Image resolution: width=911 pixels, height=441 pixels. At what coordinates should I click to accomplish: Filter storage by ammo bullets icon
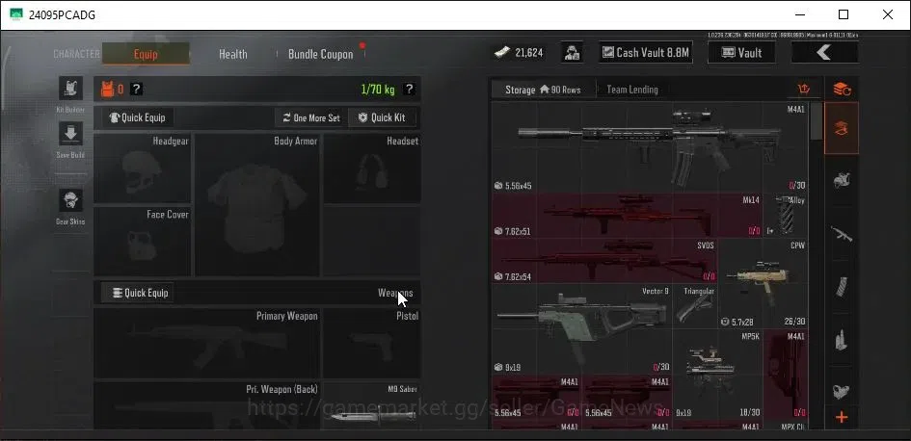[842, 340]
